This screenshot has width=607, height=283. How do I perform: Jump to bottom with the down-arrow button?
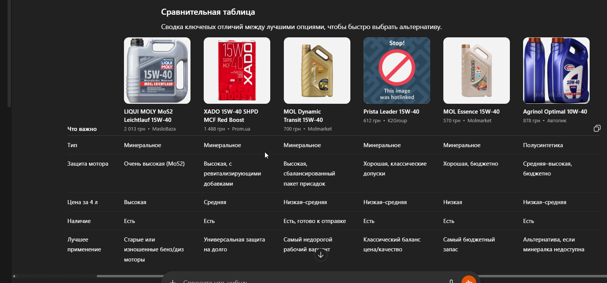click(321, 255)
